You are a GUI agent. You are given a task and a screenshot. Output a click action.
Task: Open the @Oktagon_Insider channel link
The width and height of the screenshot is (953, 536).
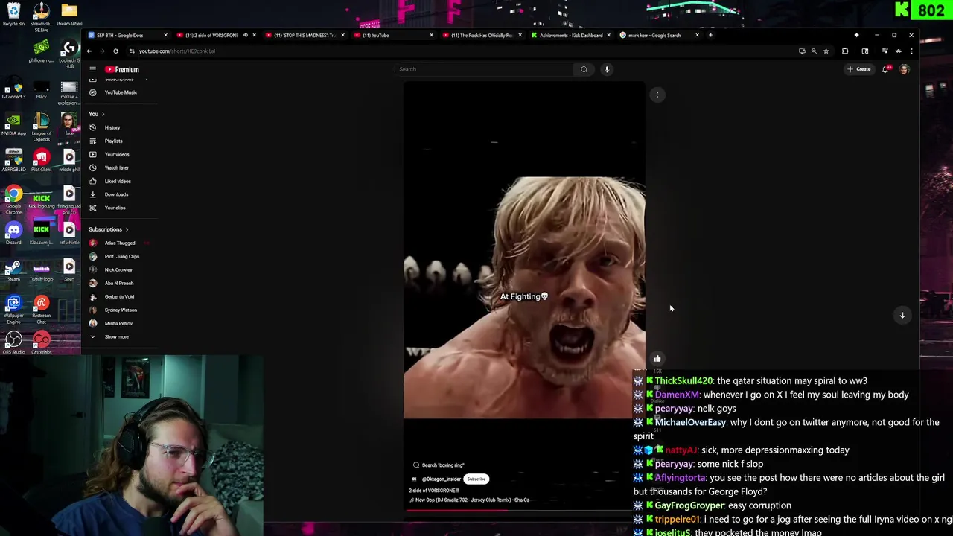pyautogui.click(x=442, y=479)
